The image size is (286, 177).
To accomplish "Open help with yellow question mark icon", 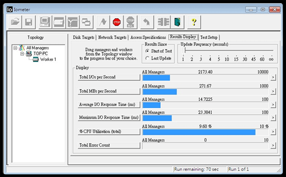I will [x=194, y=22].
